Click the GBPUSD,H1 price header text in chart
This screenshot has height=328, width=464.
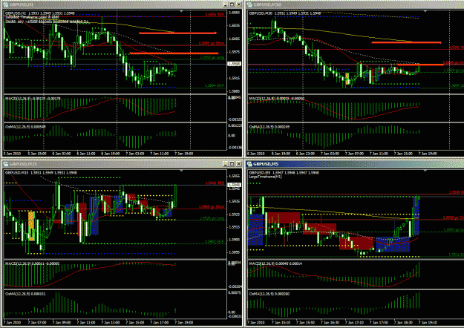coord(40,13)
